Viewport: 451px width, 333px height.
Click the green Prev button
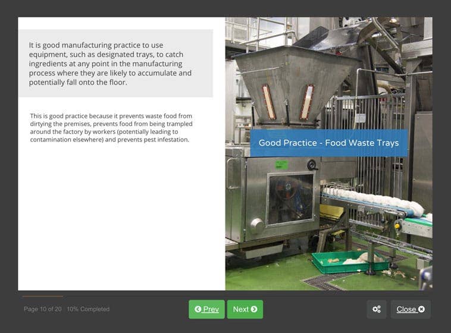point(206,309)
